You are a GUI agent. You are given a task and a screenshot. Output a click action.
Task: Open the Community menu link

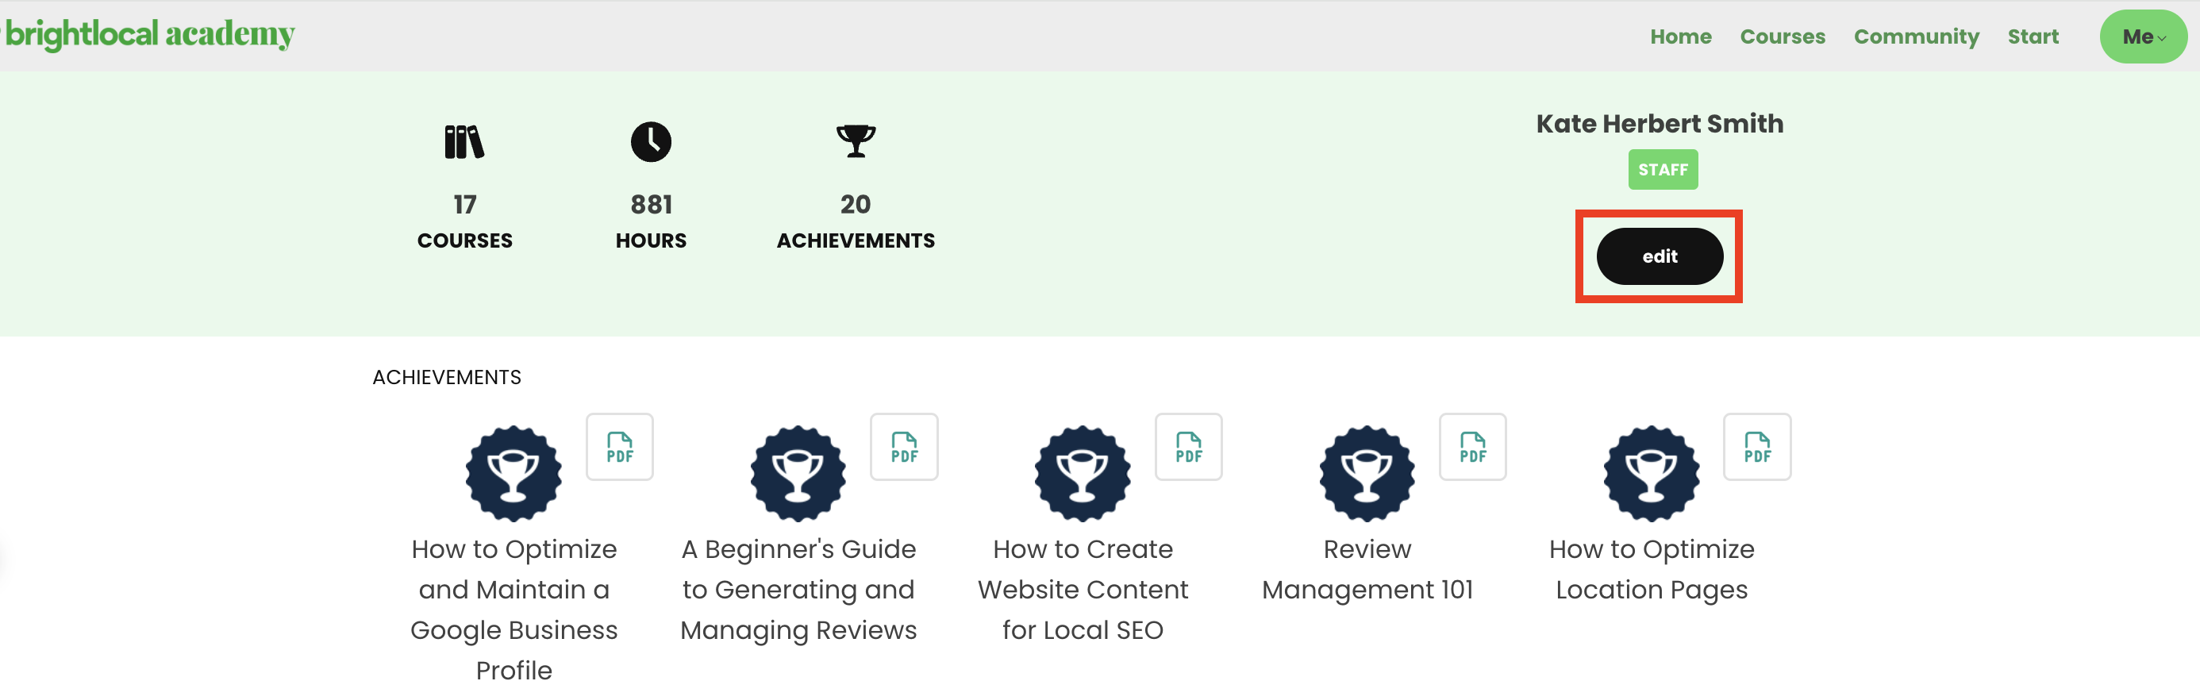pyautogui.click(x=1917, y=37)
